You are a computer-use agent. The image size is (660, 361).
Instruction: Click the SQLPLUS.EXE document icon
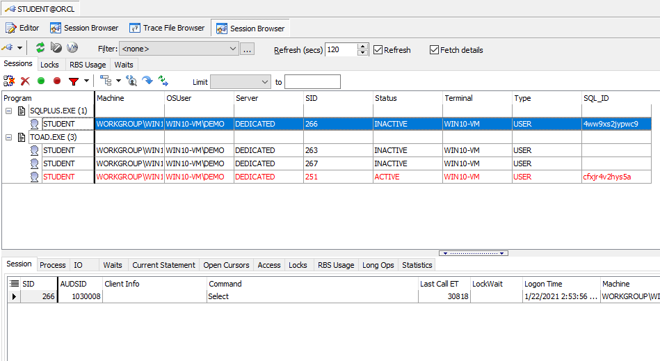pos(22,111)
